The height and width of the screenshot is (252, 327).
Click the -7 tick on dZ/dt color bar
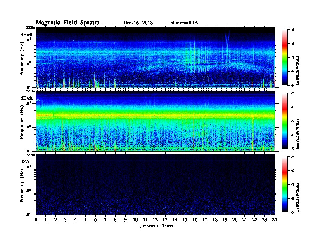(x=292, y=184)
